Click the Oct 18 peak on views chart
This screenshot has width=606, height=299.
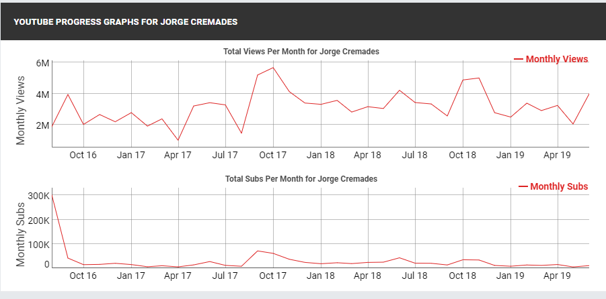pyautogui.click(x=478, y=78)
